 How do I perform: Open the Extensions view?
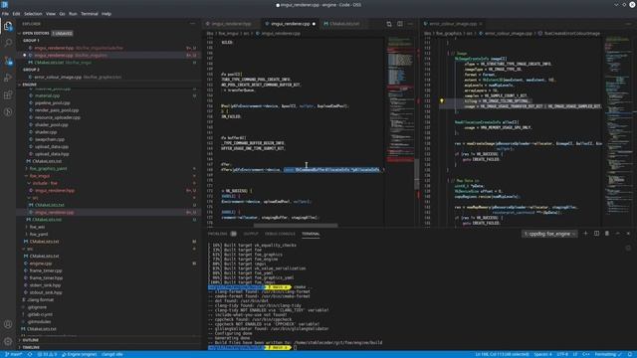(8, 94)
